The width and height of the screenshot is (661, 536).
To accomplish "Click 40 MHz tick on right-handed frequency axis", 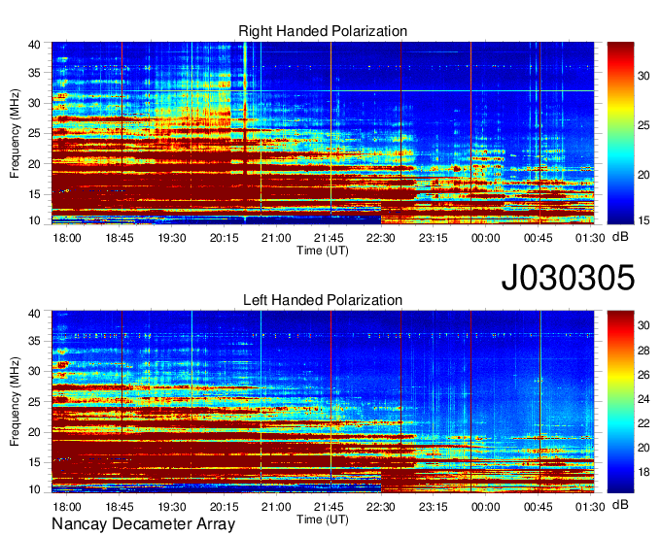I will pos(34,45).
